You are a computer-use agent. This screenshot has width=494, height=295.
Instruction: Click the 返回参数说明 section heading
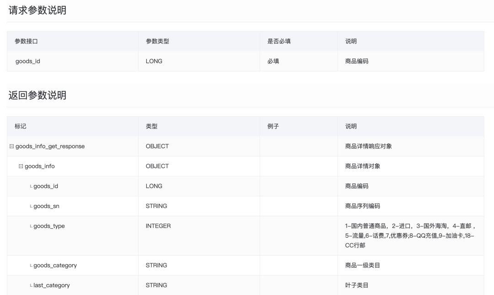click(38, 95)
